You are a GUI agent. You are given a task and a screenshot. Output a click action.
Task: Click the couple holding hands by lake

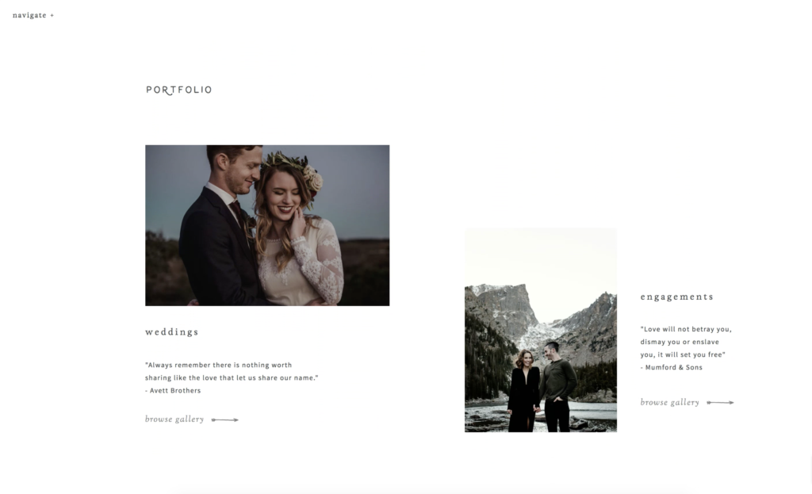point(541,389)
